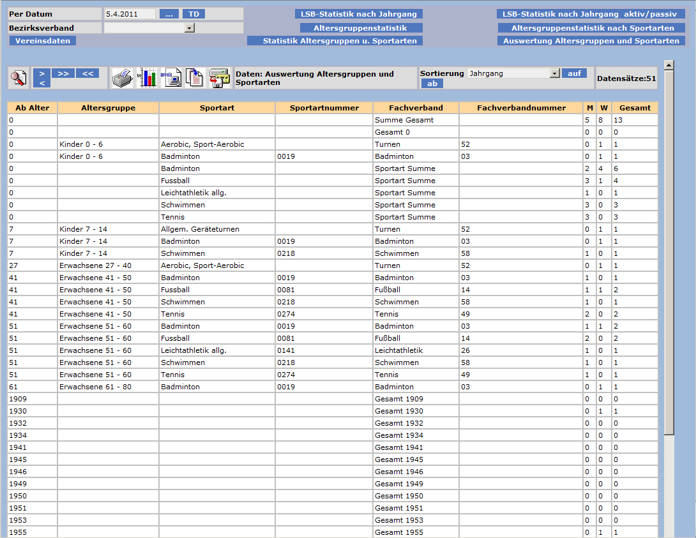Viewport: 696px width, 538px height.
Task: Select the 'Summe Gesamt' cell
Action: click(x=416, y=120)
